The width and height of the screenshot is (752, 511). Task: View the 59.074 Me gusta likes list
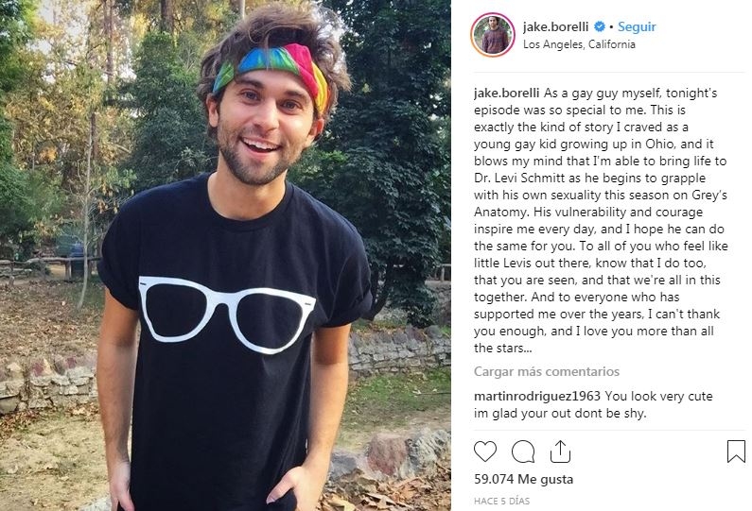[x=523, y=479]
